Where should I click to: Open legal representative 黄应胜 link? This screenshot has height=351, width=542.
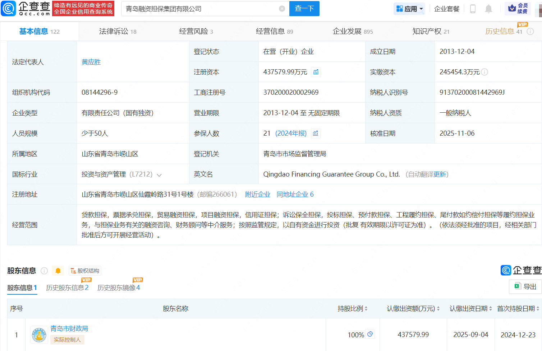pyautogui.click(x=91, y=62)
